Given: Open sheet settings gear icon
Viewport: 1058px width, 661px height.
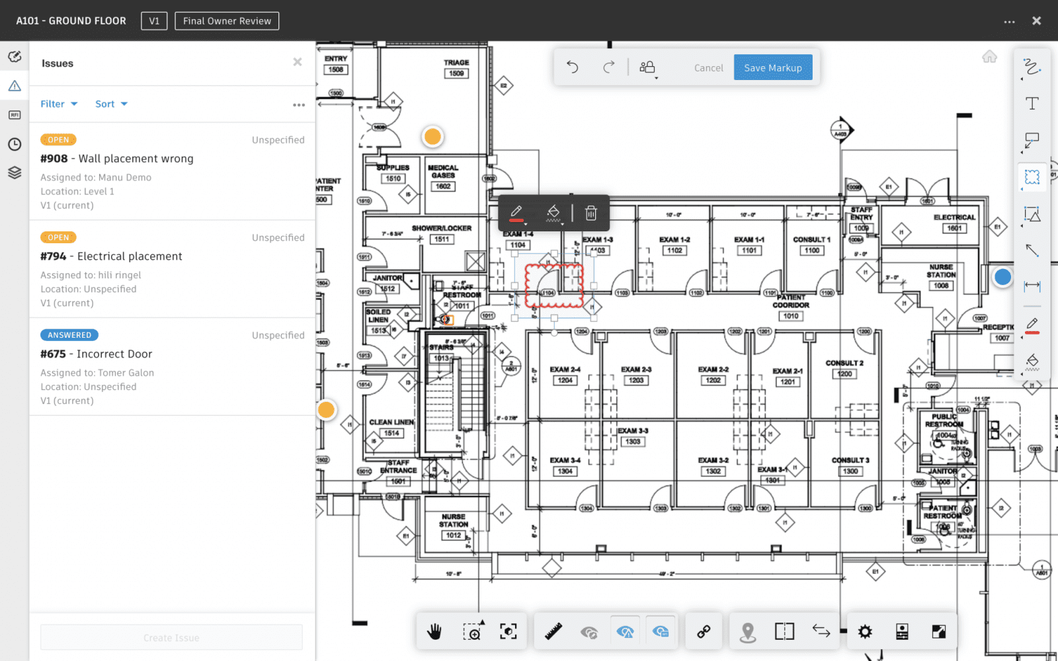Looking at the screenshot, I should tap(865, 631).
